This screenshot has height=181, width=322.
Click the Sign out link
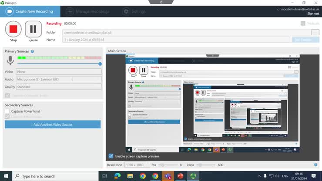(313, 14)
